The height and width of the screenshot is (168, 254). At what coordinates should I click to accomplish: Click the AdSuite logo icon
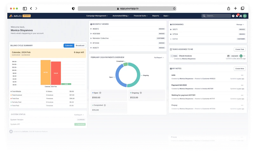(11, 16)
